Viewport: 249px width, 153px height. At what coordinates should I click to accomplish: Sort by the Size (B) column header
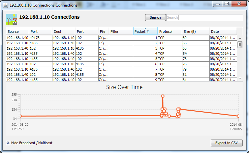click(196, 32)
